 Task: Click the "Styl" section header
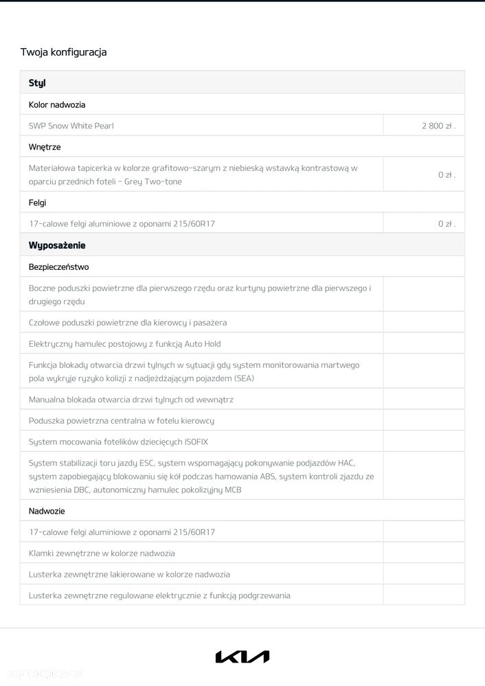(x=37, y=83)
